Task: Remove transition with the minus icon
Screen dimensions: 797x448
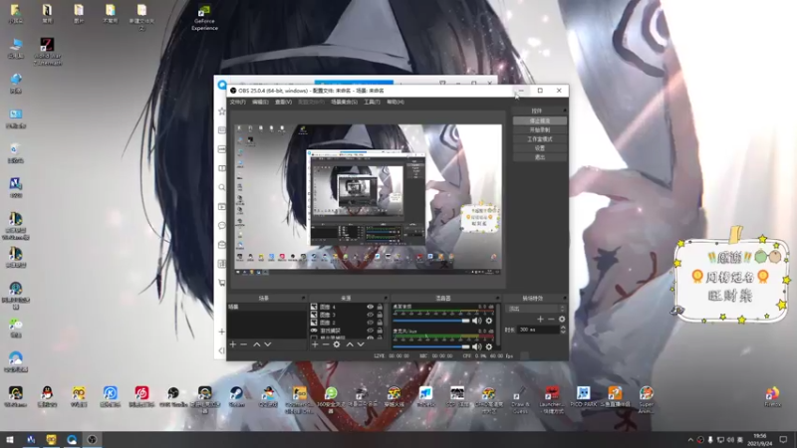Action: coord(551,319)
